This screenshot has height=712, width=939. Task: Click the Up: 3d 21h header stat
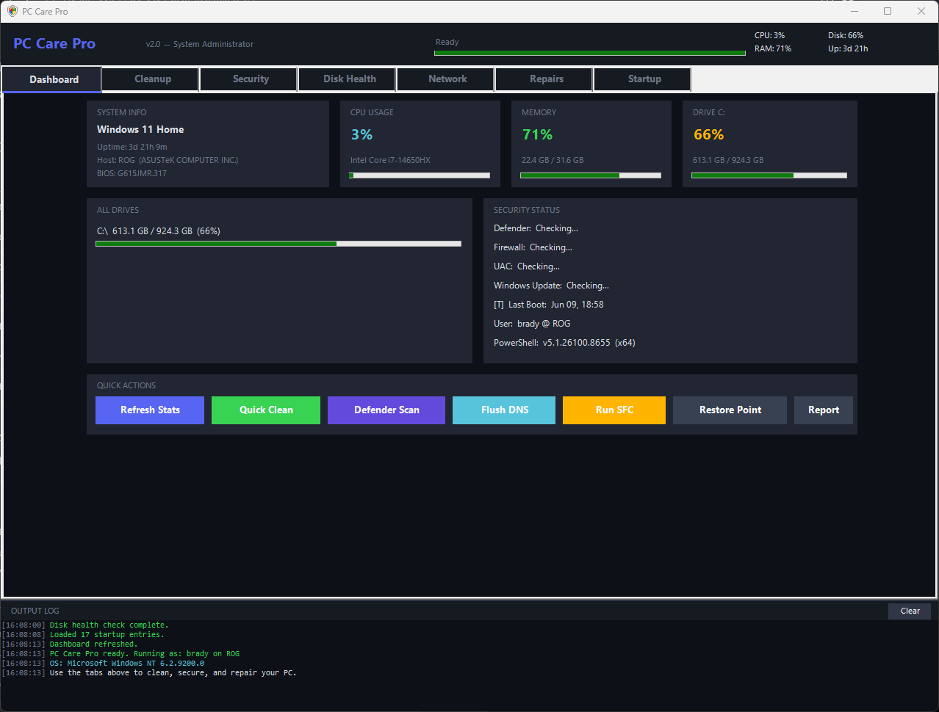pyautogui.click(x=848, y=48)
